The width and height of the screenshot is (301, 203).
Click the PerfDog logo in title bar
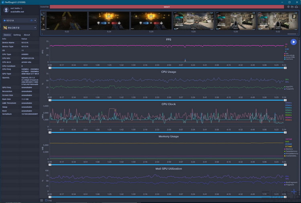click(x=3, y=2)
